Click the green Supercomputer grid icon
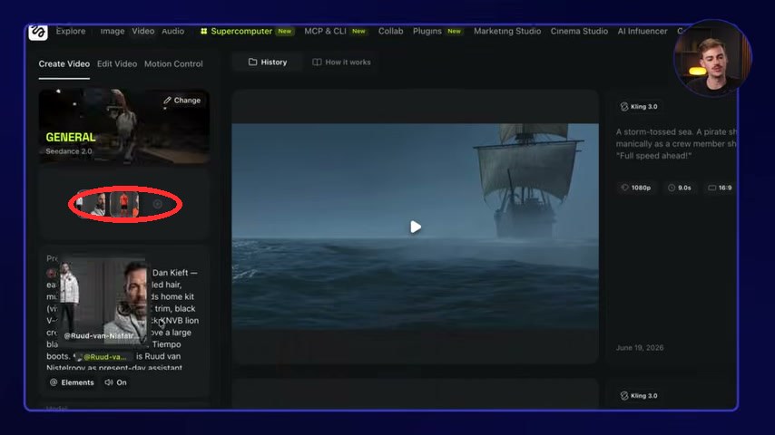 [x=203, y=31]
